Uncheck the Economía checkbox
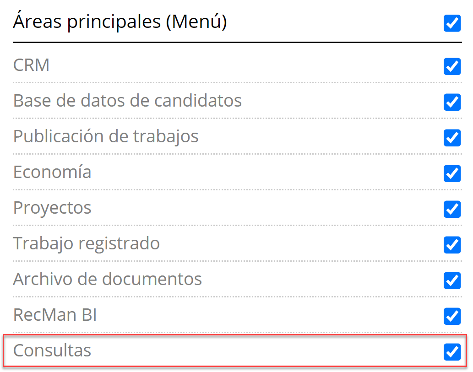 tap(452, 173)
